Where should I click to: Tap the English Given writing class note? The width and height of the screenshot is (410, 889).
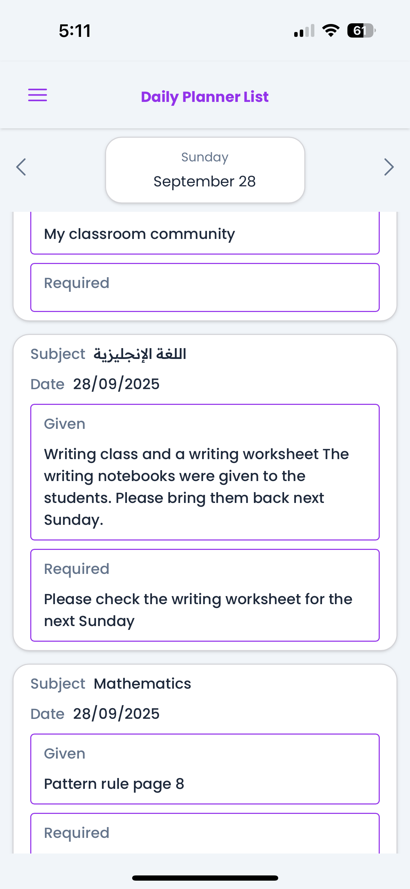tap(205, 472)
